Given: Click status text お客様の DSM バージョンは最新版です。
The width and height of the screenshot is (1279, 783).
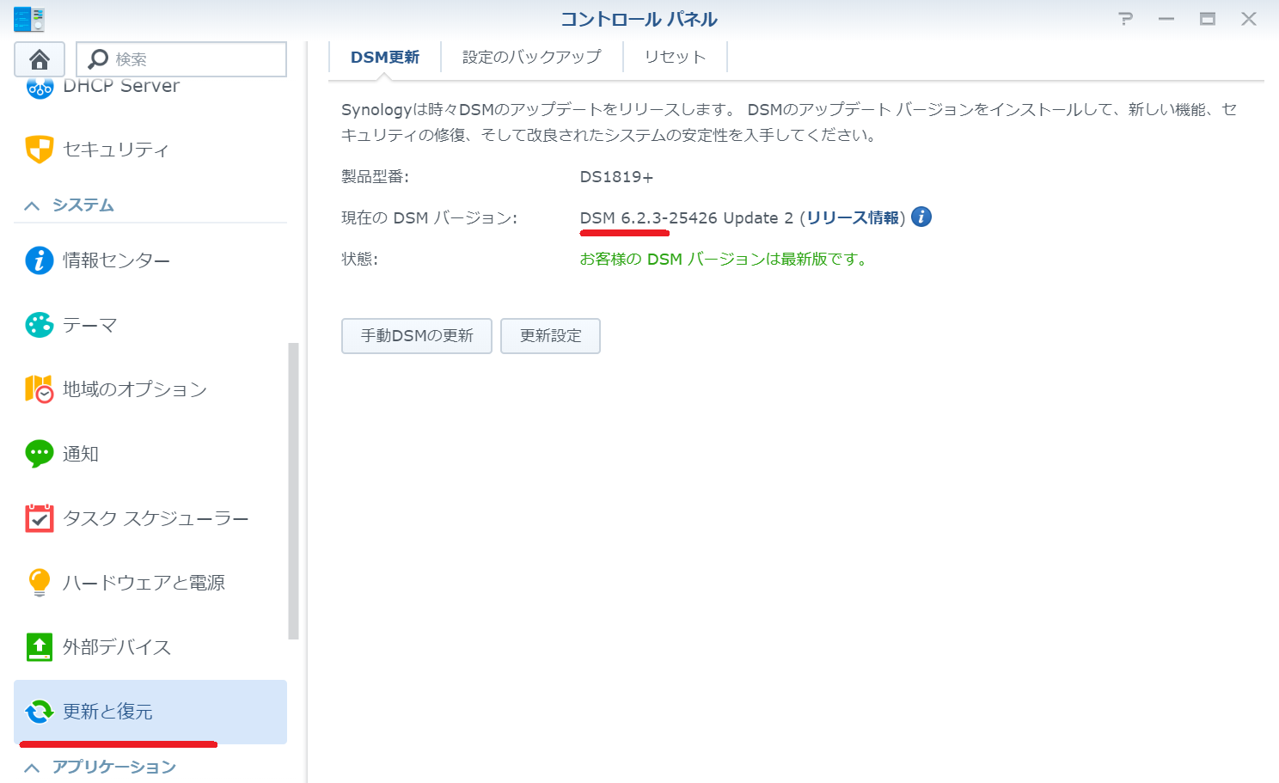Looking at the screenshot, I should pos(723,260).
